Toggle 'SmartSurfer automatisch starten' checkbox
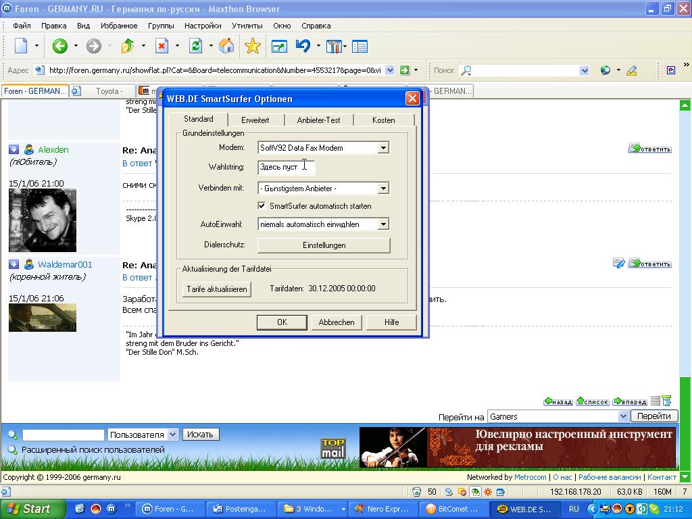Image resolution: width=692 pixels, height=519 pixels. pyautogui.click(x=262, y=206)
